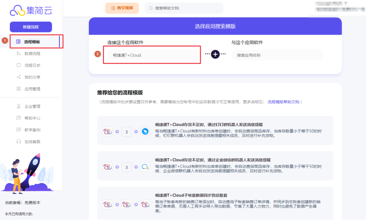Click the 流程模板 layout icon
This screenshot has height=220, width=366.
click(x=18, y=42)
